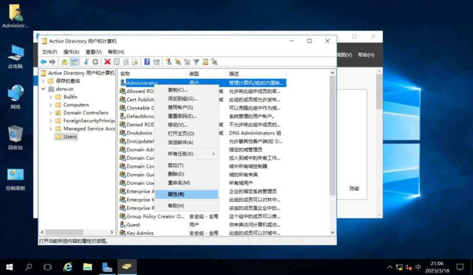
Task: Sort by 描述 column header
Action: 256,73
